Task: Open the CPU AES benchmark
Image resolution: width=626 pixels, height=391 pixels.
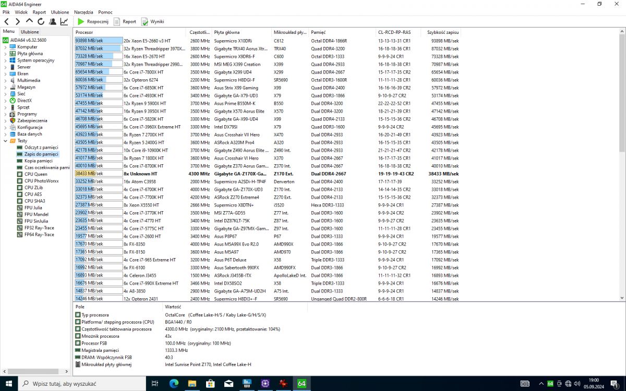Action: tap(30, 194)
